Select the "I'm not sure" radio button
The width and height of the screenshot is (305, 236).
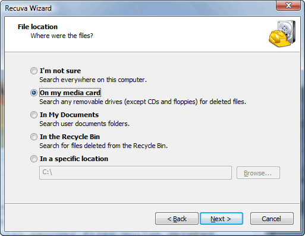(x=34, y=71)
